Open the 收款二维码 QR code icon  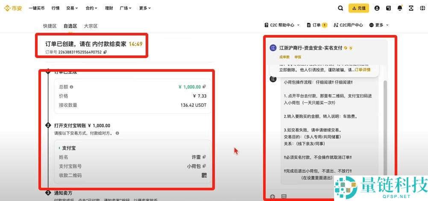pyautogui.click(x=204, y=175)
